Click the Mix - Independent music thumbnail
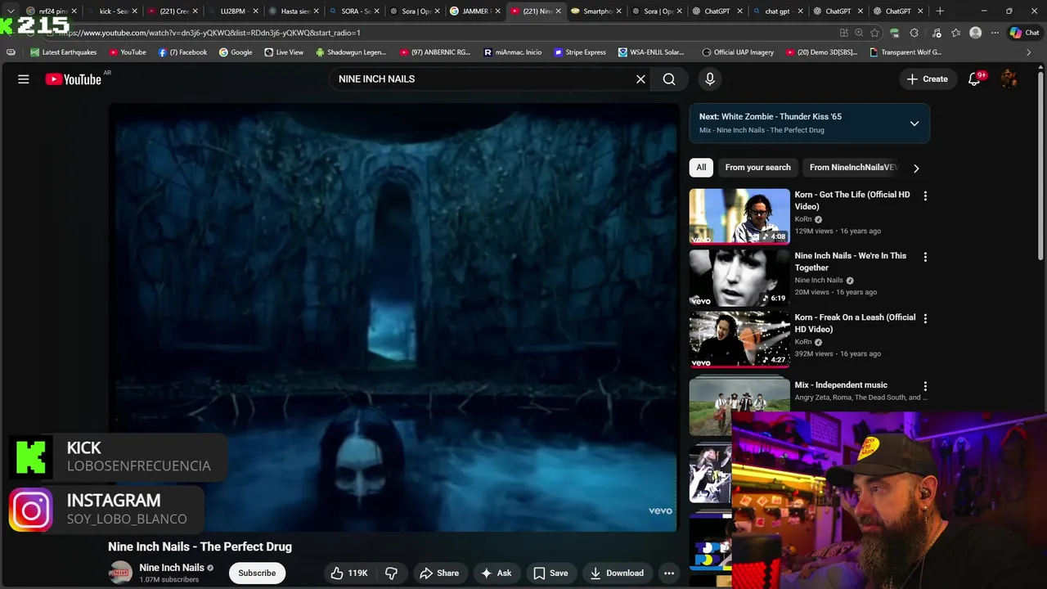The width and height of the screenshot is (1047, 589). click(x=739, y=407)
